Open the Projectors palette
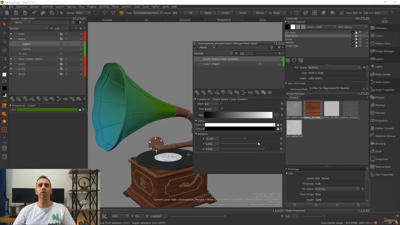This screenshot has width=400, height=225. coord(379,121)
